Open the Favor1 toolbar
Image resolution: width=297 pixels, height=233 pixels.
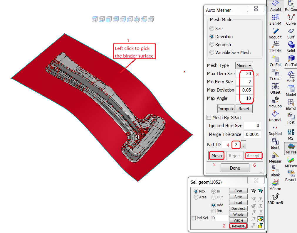pos(291,176)
